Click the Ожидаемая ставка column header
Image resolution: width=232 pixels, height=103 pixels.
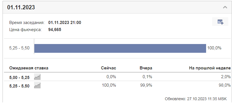29,68
